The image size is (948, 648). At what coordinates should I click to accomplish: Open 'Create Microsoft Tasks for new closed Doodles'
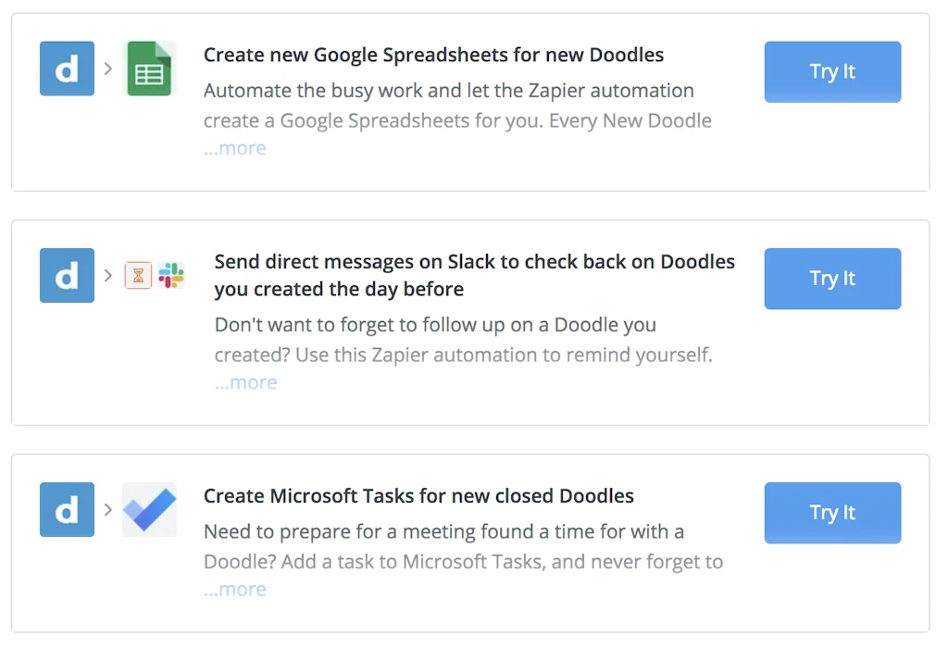click(418, 496)
